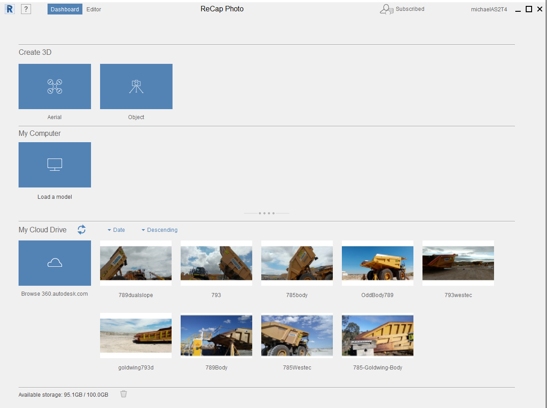Image resolution: width=547 pixels, height=408 pixels.
Task: Open the 793 project thumbnail
Action: [x=216, y=263]
